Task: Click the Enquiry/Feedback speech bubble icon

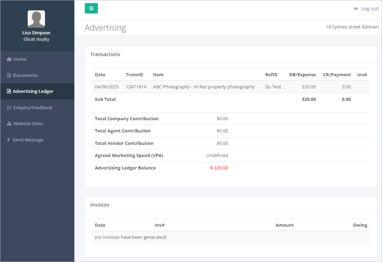Action: click(x=9, y=107)
